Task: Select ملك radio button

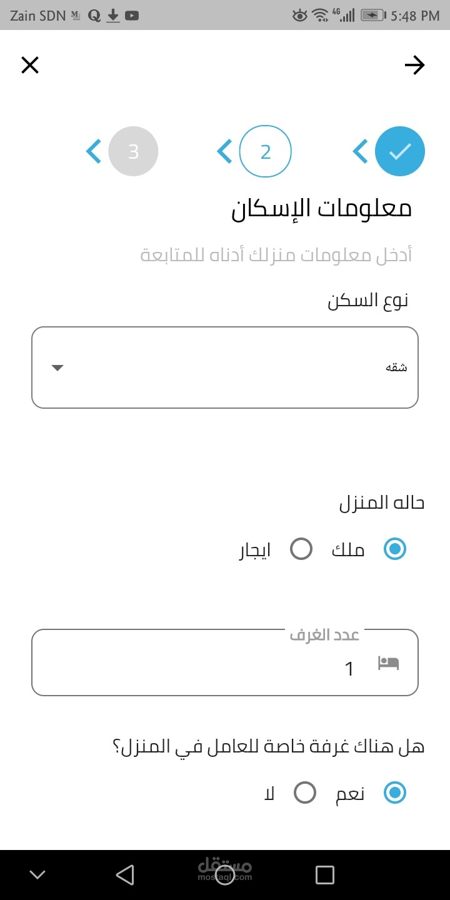Action: click(395, 549)
